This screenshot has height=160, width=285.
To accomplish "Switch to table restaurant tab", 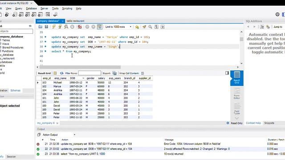I will [x=75, y=21].
